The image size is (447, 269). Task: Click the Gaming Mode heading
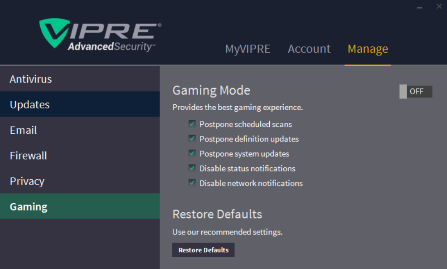(211, 90)
